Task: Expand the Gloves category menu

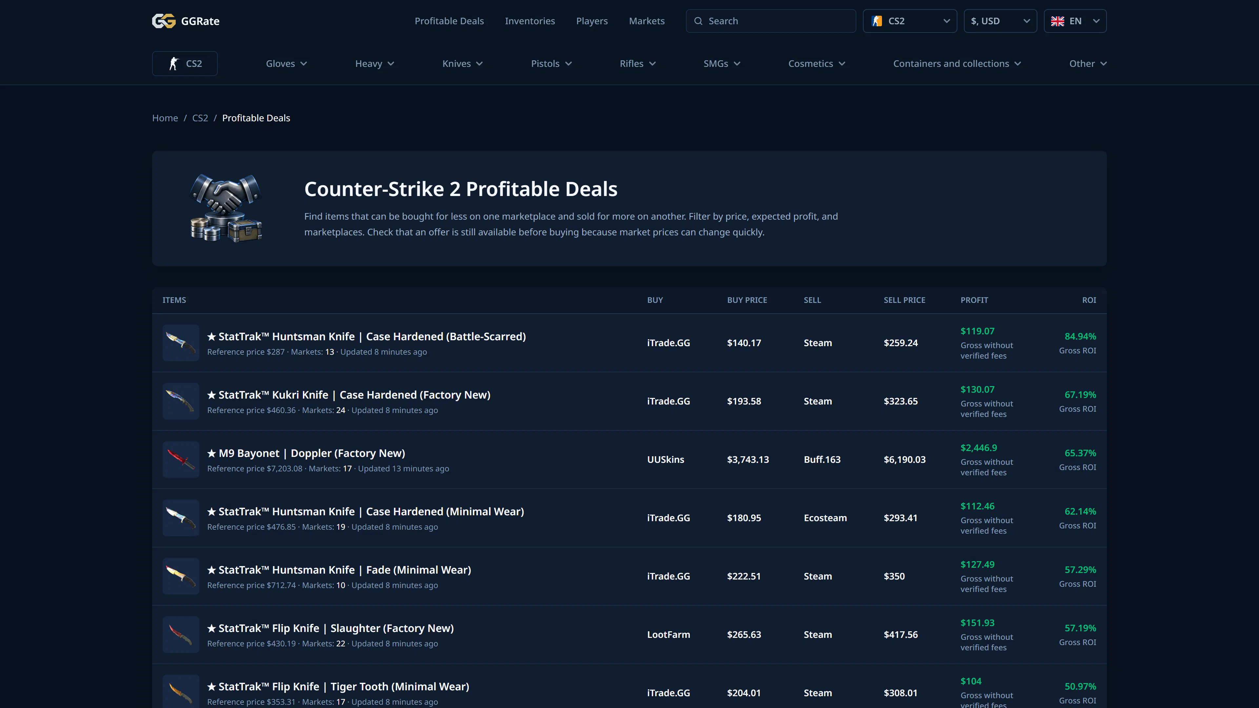Action: click(x=287, y=64)
